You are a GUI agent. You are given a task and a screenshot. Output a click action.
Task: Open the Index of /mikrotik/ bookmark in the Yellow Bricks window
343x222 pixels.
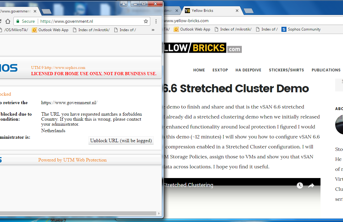pos(233,29)
